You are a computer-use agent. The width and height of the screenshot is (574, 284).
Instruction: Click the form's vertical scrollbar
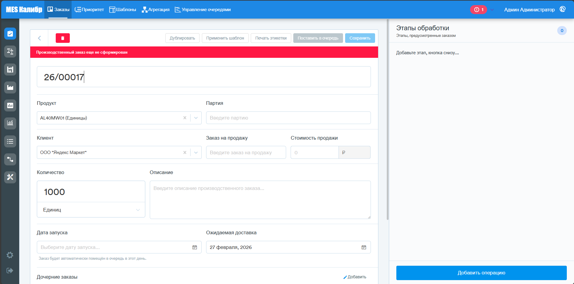(x=388, y=120)
